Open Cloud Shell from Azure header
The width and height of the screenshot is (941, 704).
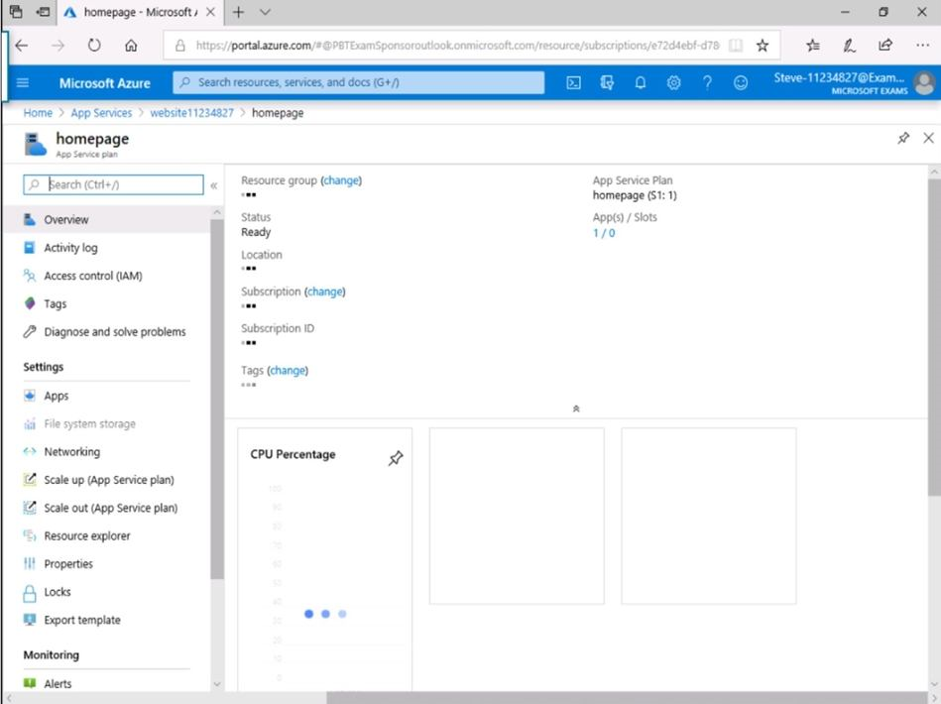[x=573, y=83]
